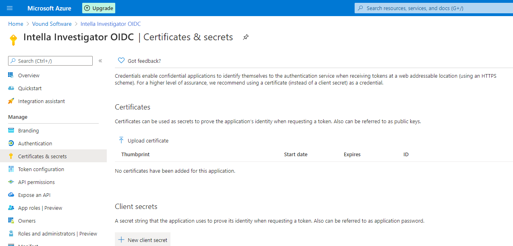
Task: View the Owners list
Action: [x=27, y=221]
